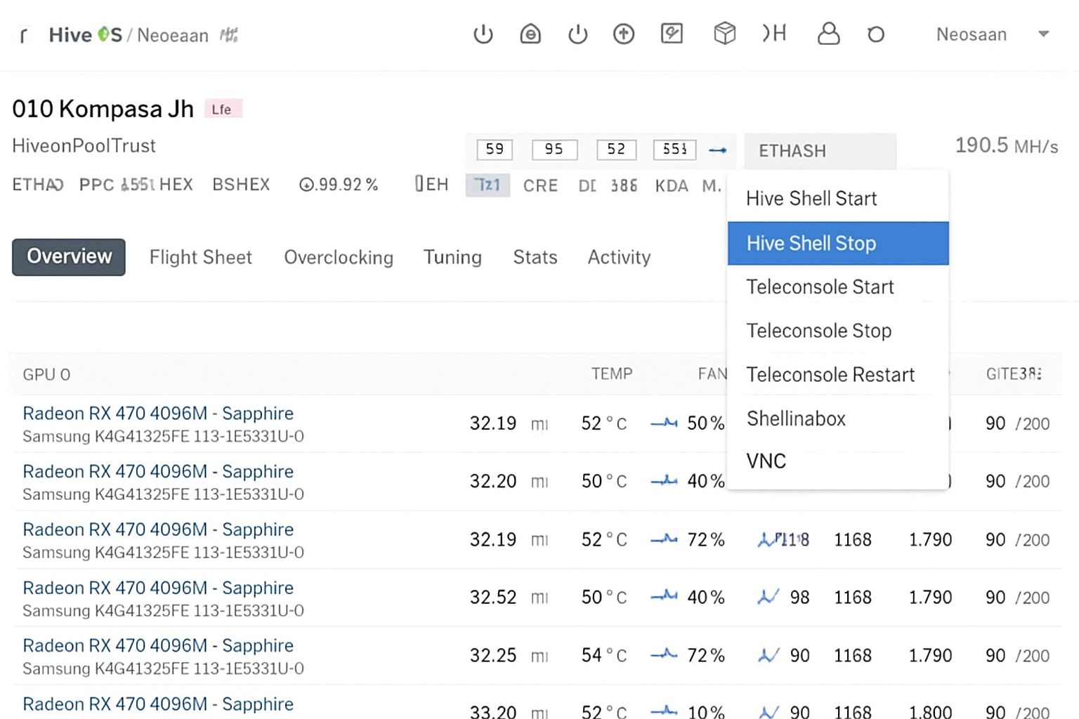
Task: Click fan graph icon in 32.19 row with 72 %
Action: point(664,539)
